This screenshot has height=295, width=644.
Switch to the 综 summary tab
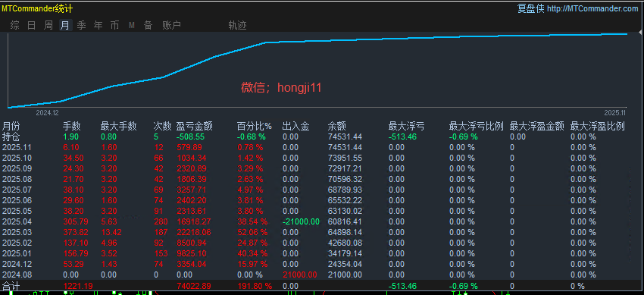click(15, 26)
